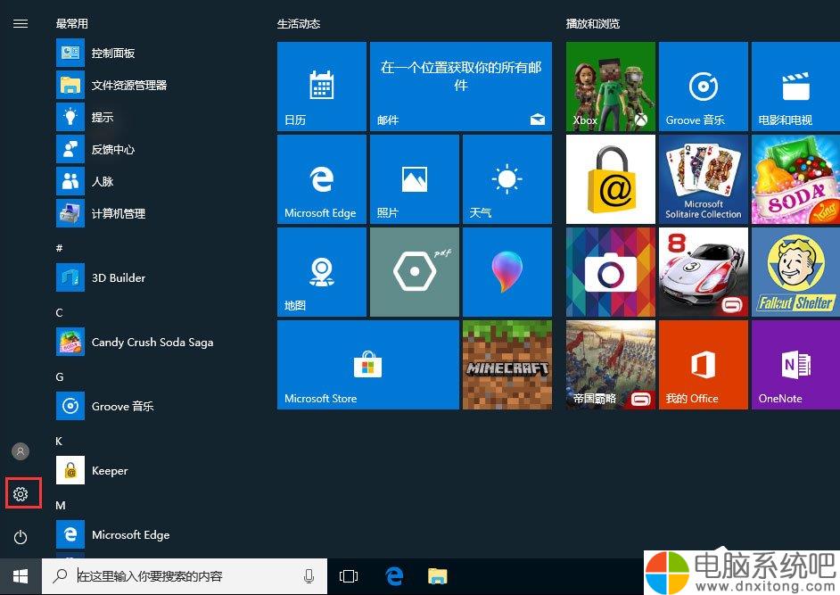Open the 天气 weather tile
The image size is (840, 595).
point(506,179)
